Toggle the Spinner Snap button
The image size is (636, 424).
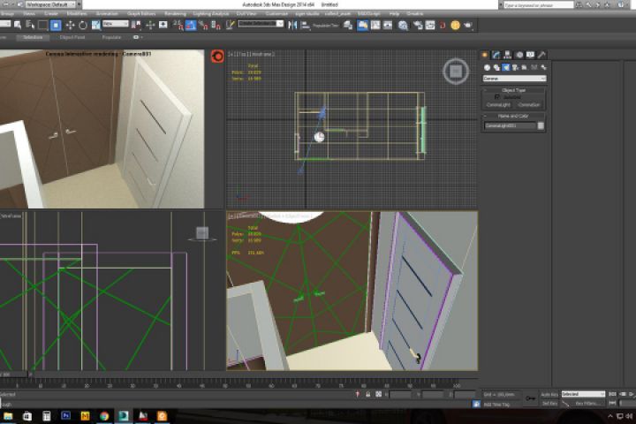[x=216, y=25]
